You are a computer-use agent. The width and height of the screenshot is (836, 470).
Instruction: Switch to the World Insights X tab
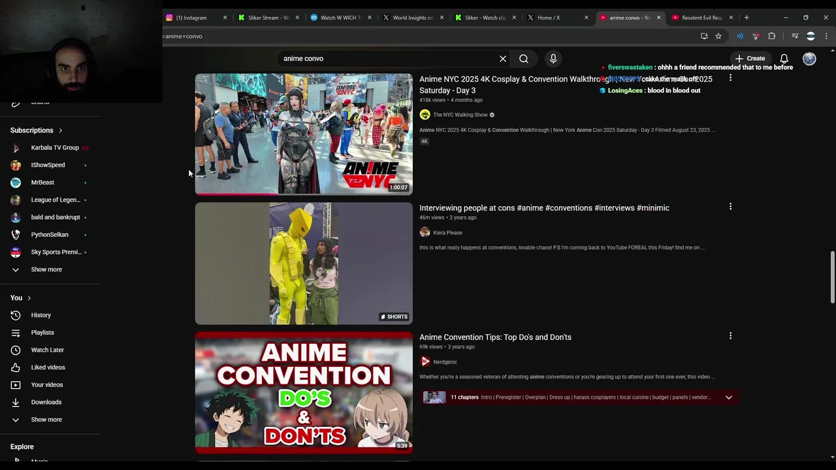click(x=412, y=18)
